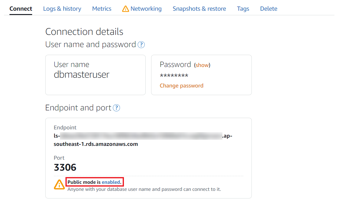The image size is (339, 204).
Task: Open Snapshots & restore tab
Action: click(x=199, y=9)
